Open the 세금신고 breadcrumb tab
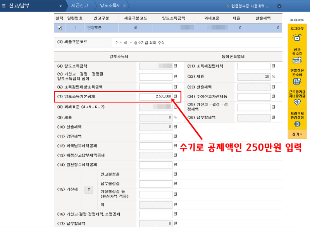The image size is (310, 227). pyautogui.click(x=79, y=6)
